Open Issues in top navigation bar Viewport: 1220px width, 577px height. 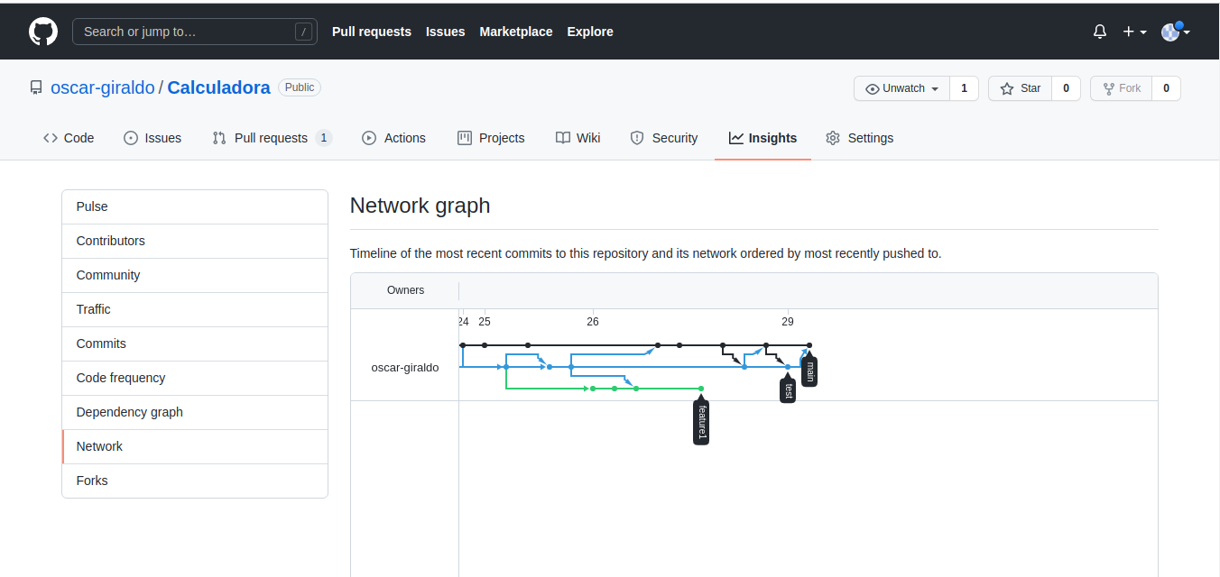click(x=446, y=32)
